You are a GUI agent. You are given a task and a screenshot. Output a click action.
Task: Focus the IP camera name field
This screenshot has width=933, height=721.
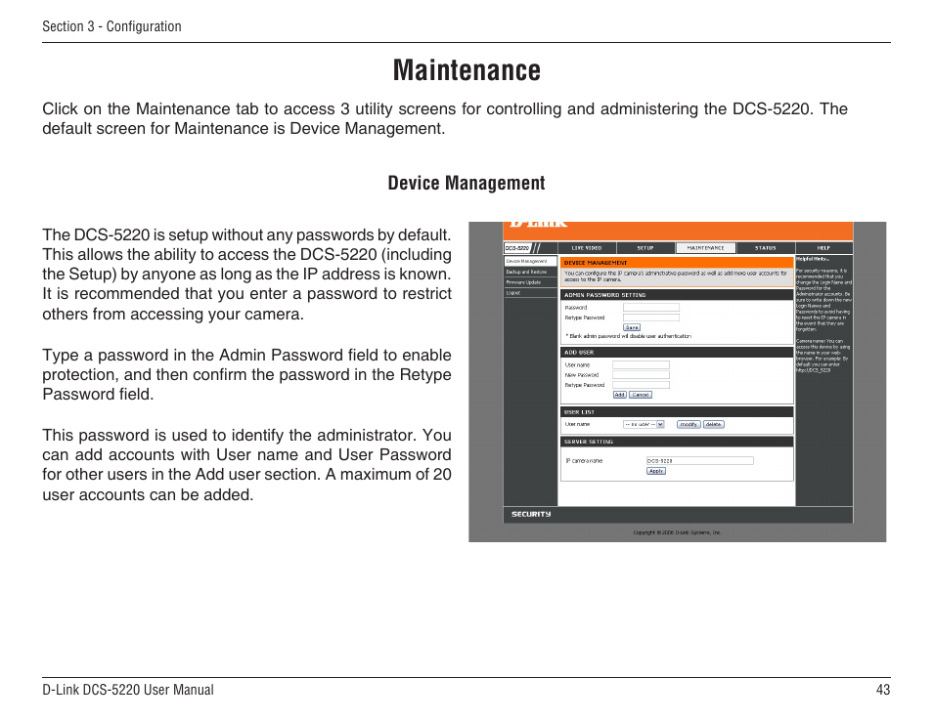pyautogui.click(x=700, y=461)
